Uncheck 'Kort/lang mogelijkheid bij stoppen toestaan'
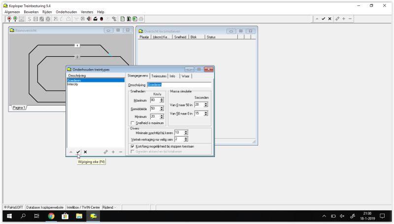The height and width of the screenshot is (224, 394). pyautogui.click(x=132, y=146)
